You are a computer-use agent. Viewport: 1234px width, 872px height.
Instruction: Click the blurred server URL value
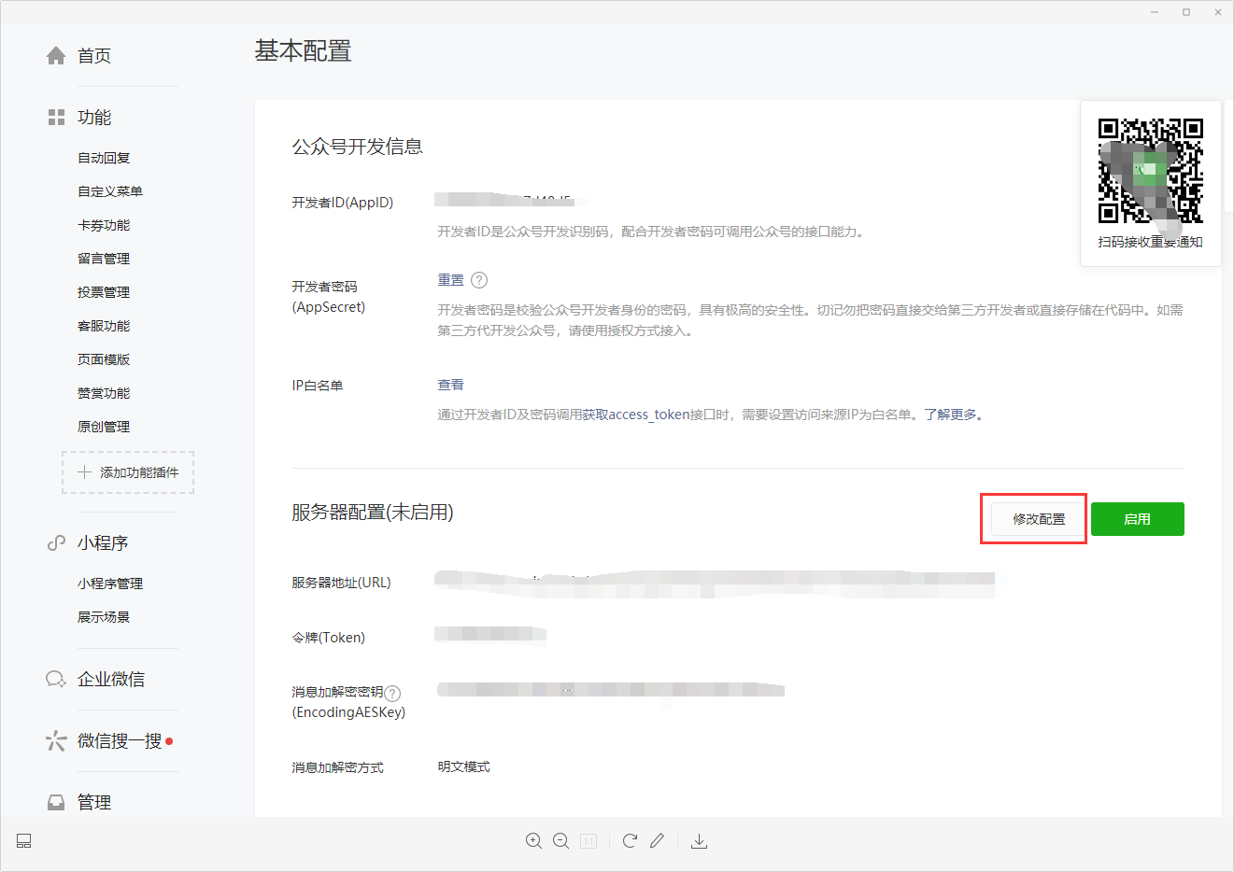pyautogui.click(x=715, y=584)
